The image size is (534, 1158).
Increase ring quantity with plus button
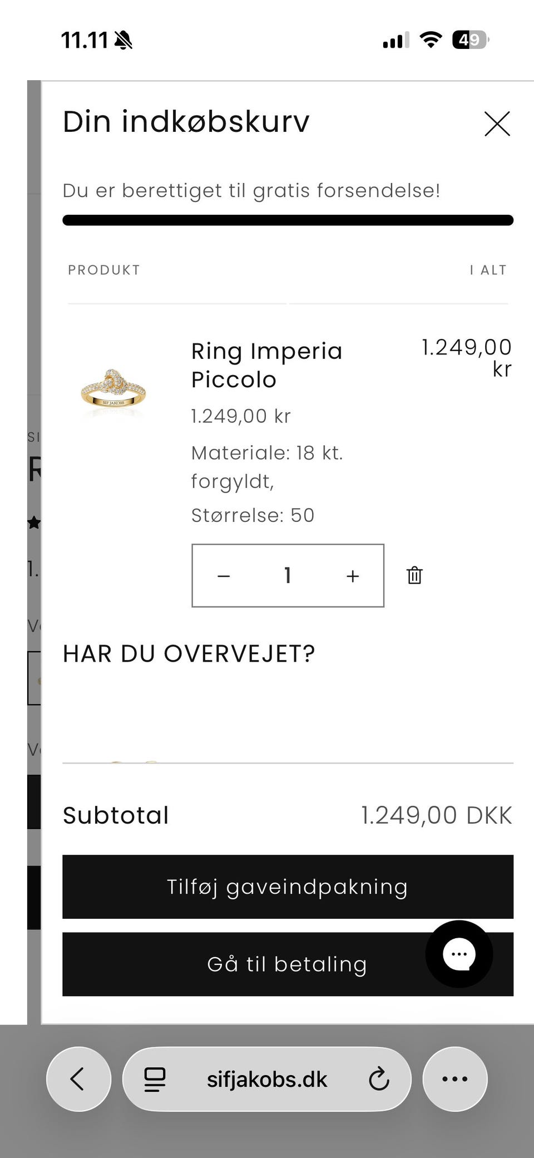pyautogui.click(x=353, y=576)
